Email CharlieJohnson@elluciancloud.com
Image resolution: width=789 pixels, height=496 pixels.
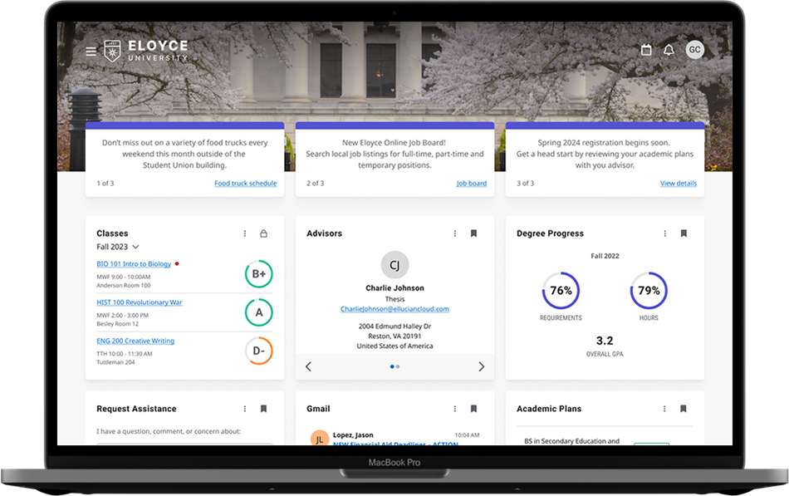(394, 308)
